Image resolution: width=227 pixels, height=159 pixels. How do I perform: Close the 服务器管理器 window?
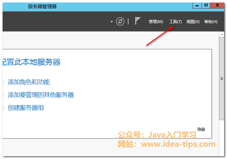217,5
